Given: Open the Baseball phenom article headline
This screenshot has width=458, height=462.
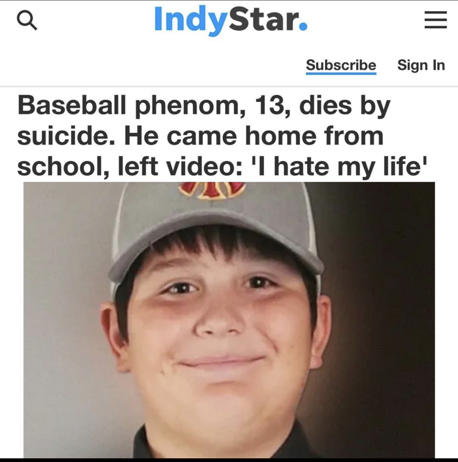Looking at the screenshot, I should 222,136.
